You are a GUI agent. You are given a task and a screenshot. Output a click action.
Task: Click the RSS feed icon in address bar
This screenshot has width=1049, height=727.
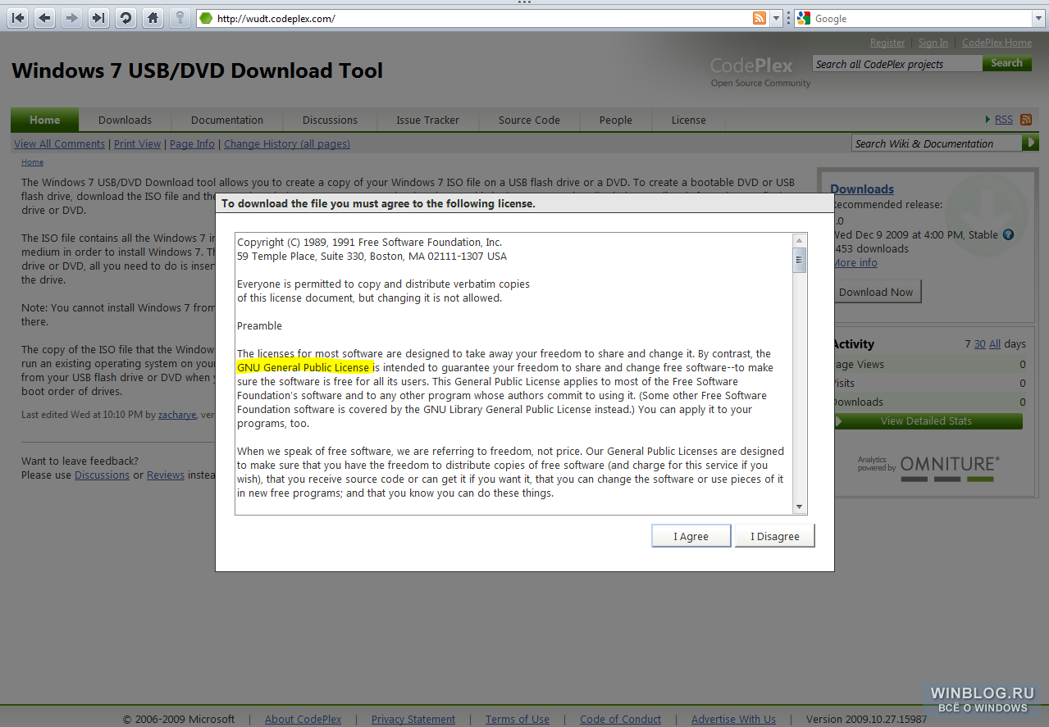coord(759,18)
